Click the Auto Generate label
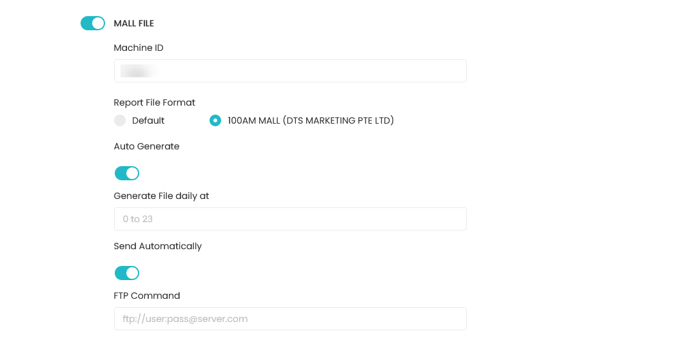The height and width of the screenshot is (340, 673). click(x=146, y=146)
